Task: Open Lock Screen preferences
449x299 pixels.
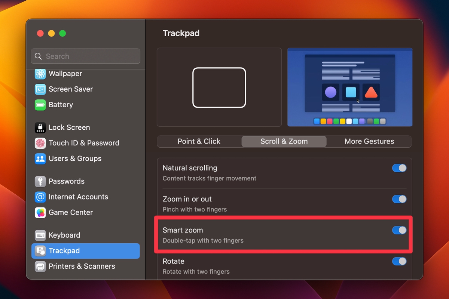Action: coord(69,127)
